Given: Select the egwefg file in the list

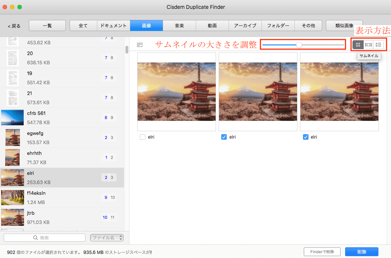Looking at the screenshot, I should coord(62,138).
